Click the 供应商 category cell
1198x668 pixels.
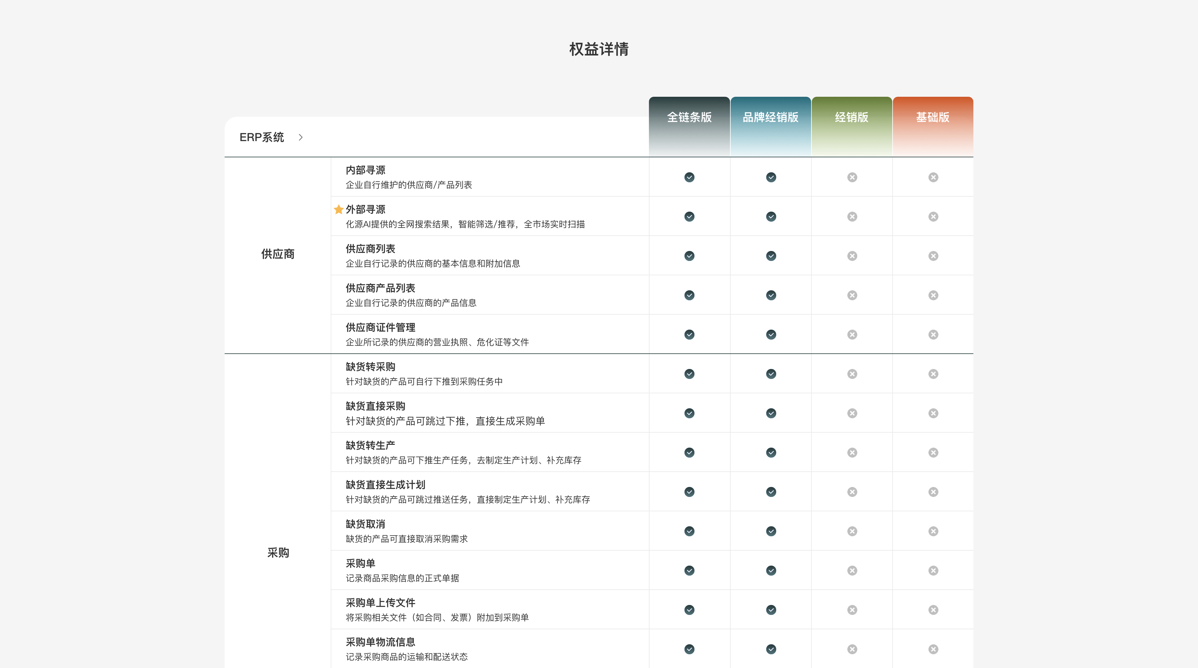click(278, 254)
